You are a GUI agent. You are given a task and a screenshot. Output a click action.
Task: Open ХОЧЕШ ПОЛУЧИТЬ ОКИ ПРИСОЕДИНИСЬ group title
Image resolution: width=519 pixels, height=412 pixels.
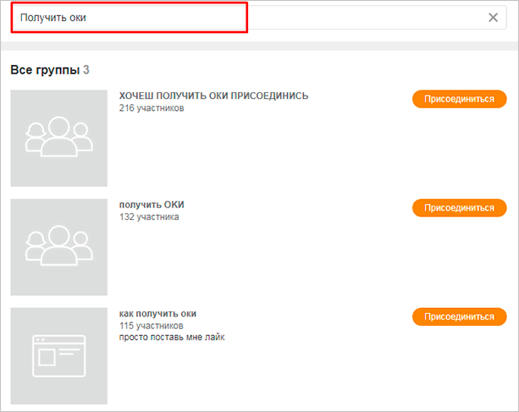click(x=214, y=96)
